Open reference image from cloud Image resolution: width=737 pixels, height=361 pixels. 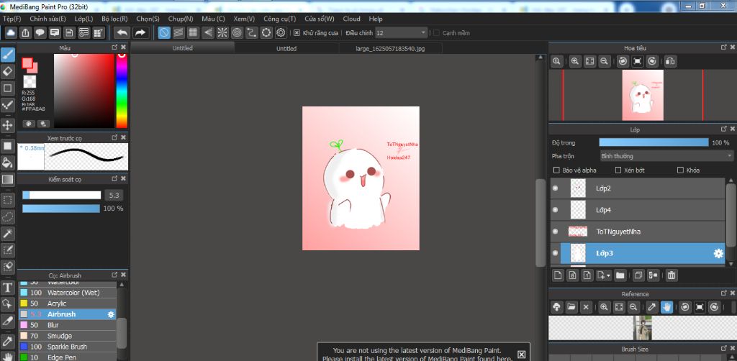(556, 307)
